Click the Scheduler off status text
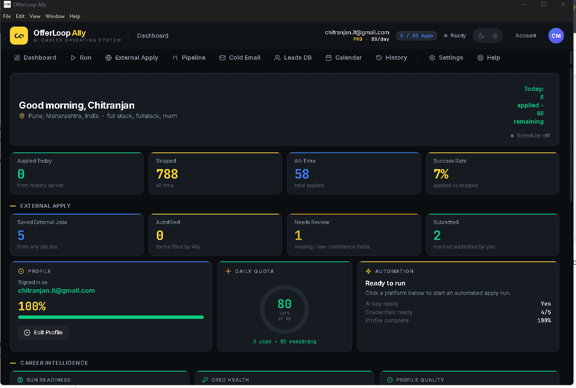 pos(533,136)
